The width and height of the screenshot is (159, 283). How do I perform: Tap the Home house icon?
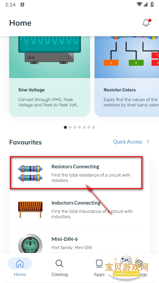pyautogui.click(x=19, y=263)
